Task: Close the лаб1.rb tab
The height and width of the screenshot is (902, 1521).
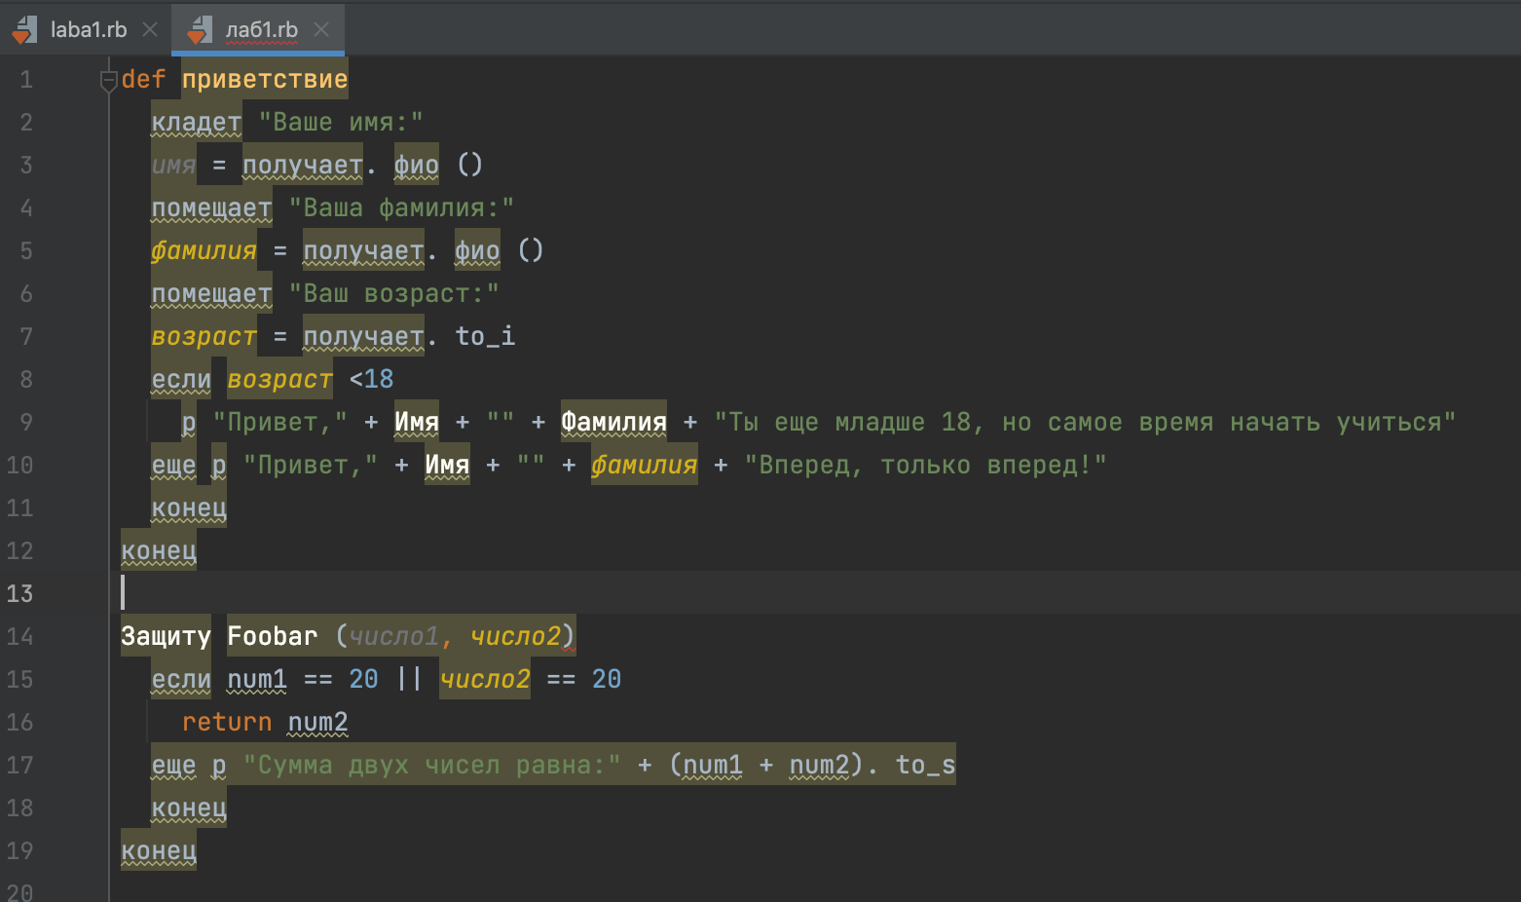Action: [321, 30]
